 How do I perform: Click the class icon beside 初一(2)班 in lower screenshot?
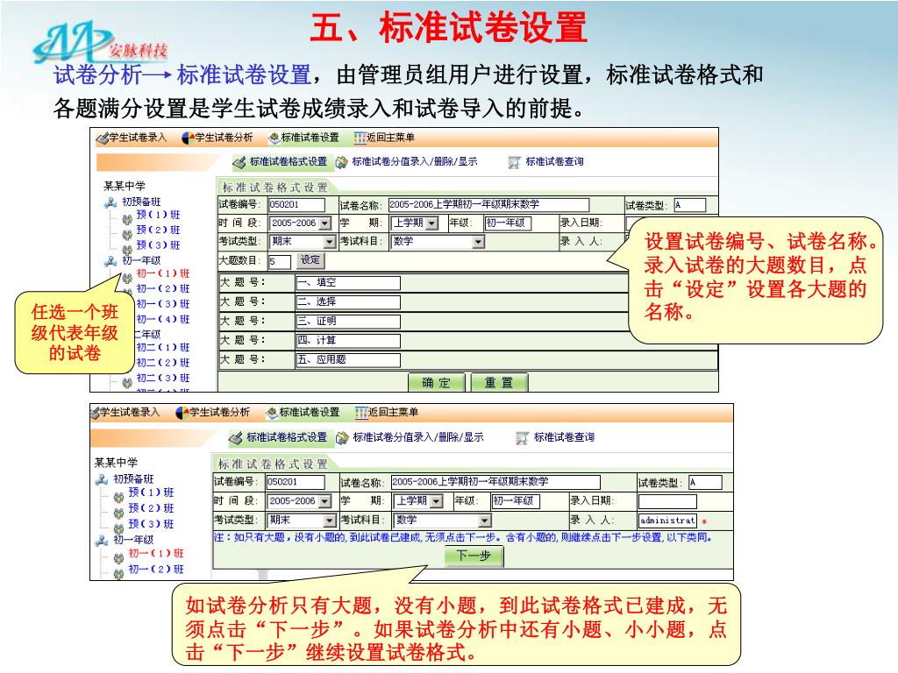coord(118,573)
